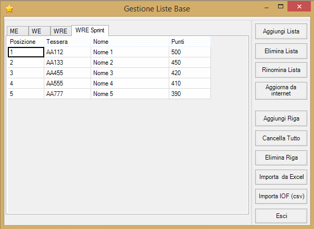The width and height of the screenshot is (314, 229).
Task: Click Aggiorna da internet button
Action: pyautogui.click(x=281, y=90)
